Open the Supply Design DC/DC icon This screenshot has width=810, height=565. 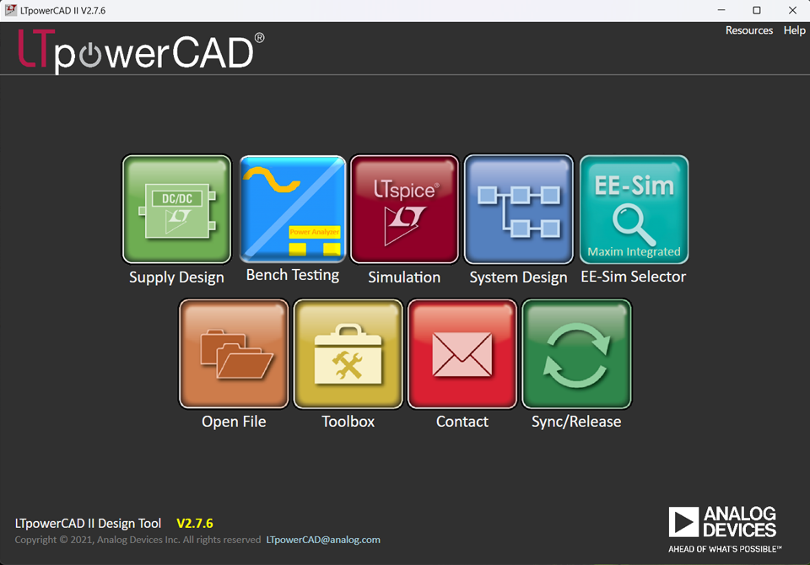click(x=176, y=209)
